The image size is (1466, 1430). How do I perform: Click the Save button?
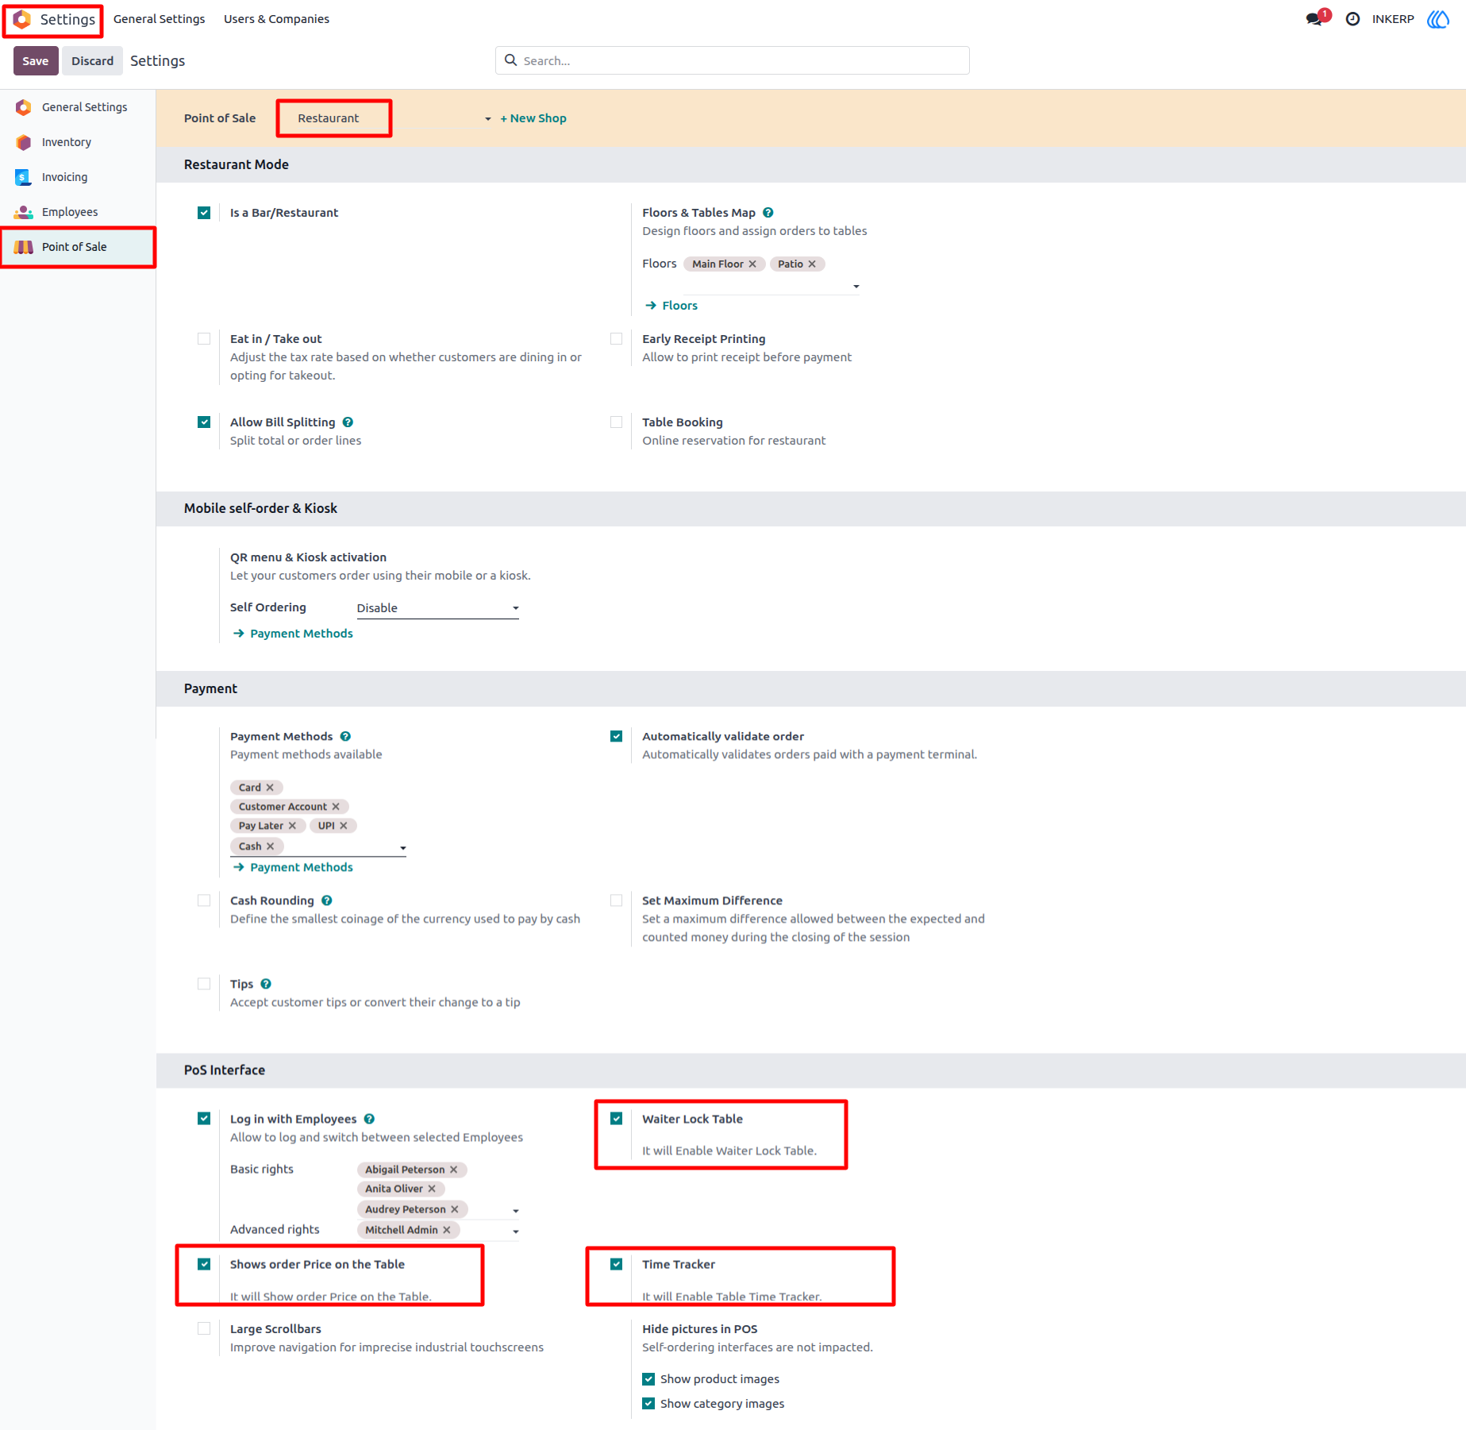tap(36, 61)
